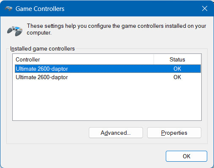Click the OK status of the second row
The image size is (214, 168).
[177, 77]
